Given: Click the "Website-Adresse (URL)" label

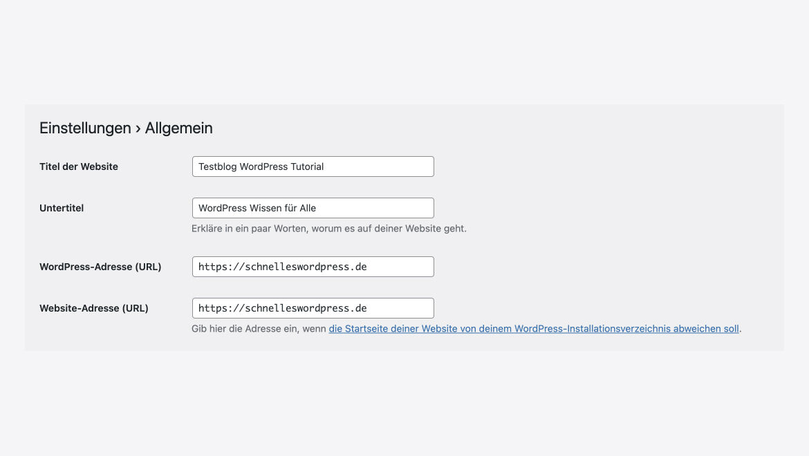Looking at the screenshot, I should pyautogui.click(x=94, y=308).
